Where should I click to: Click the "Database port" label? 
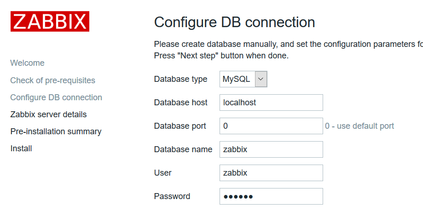click(180, 126)
